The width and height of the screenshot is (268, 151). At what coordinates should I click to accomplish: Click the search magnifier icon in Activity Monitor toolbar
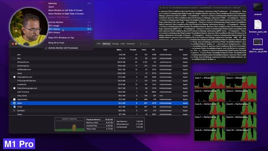point(141,44)
